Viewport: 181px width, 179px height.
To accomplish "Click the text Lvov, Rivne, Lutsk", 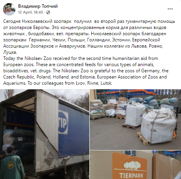I will click(x=94, y=83).
